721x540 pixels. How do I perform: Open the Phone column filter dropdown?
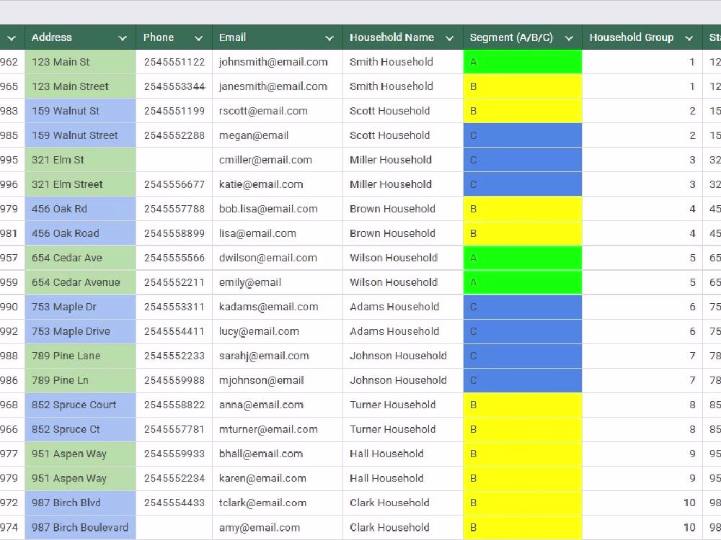pyautogui.click(x=199, y=38)
